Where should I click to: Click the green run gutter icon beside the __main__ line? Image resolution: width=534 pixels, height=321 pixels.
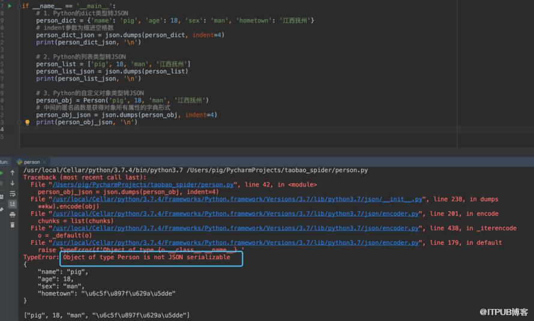click(10, 6)
